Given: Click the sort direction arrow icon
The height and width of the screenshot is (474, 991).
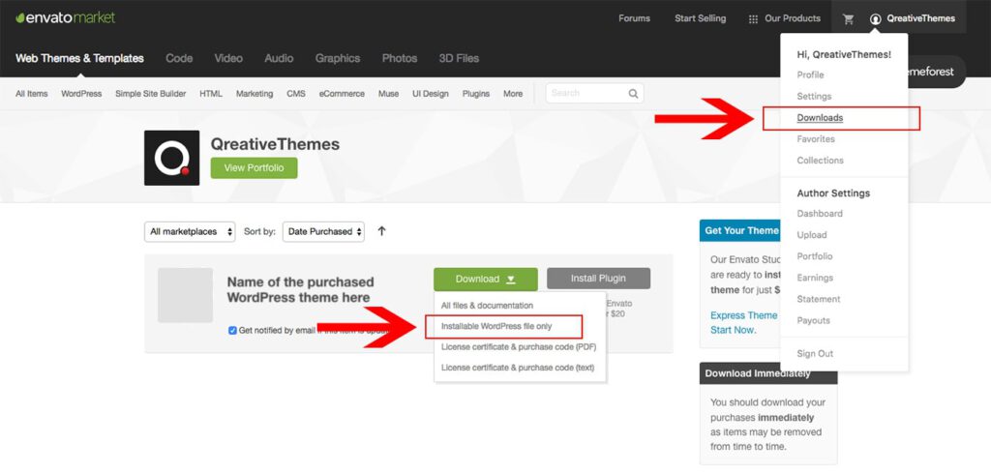Looking at the screenshot, I should pyautogui.click(x=381, y=231).
